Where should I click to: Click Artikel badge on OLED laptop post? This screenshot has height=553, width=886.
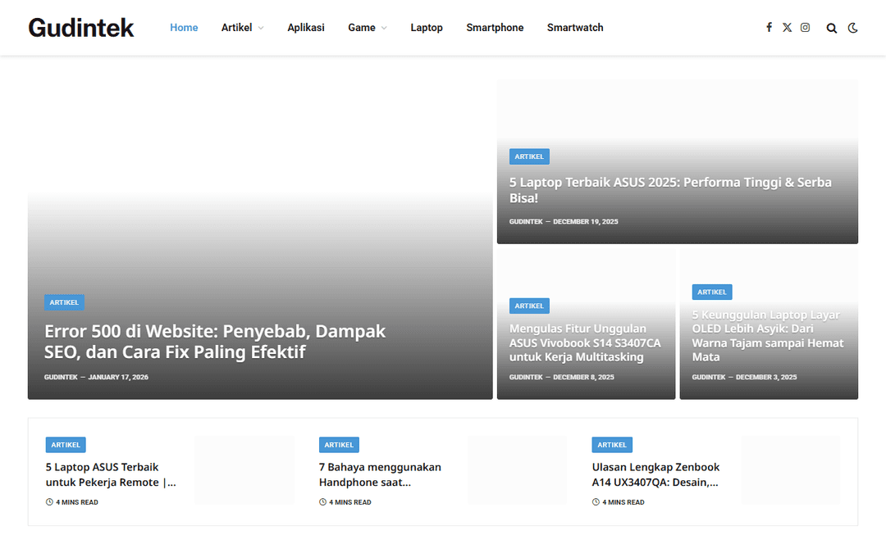pos(712,292)
